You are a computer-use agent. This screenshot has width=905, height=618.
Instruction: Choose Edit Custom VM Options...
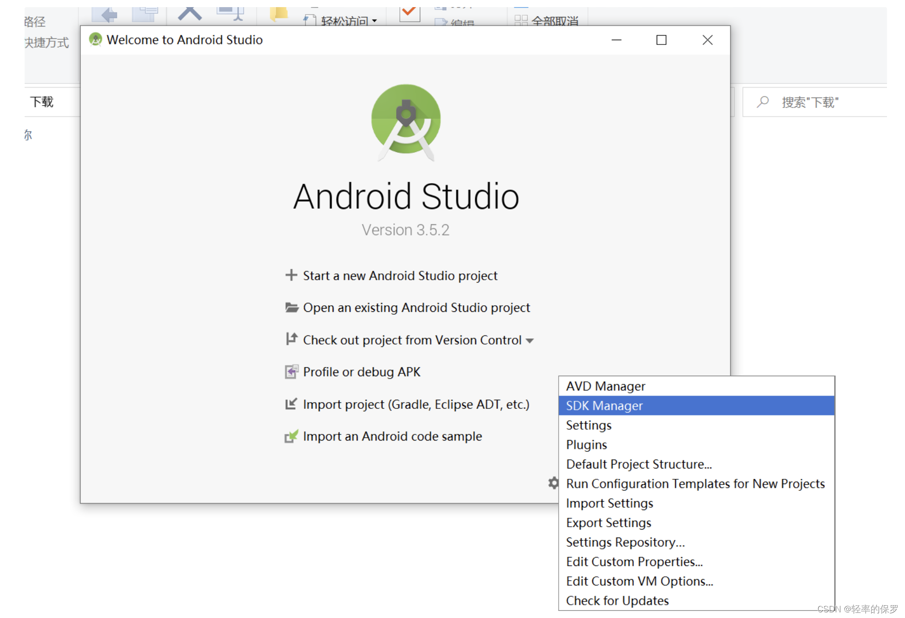[696, 581]
